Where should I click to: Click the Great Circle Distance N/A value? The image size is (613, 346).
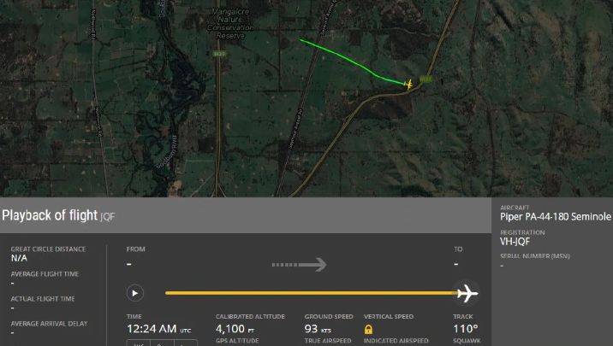[x=19, y=258]
